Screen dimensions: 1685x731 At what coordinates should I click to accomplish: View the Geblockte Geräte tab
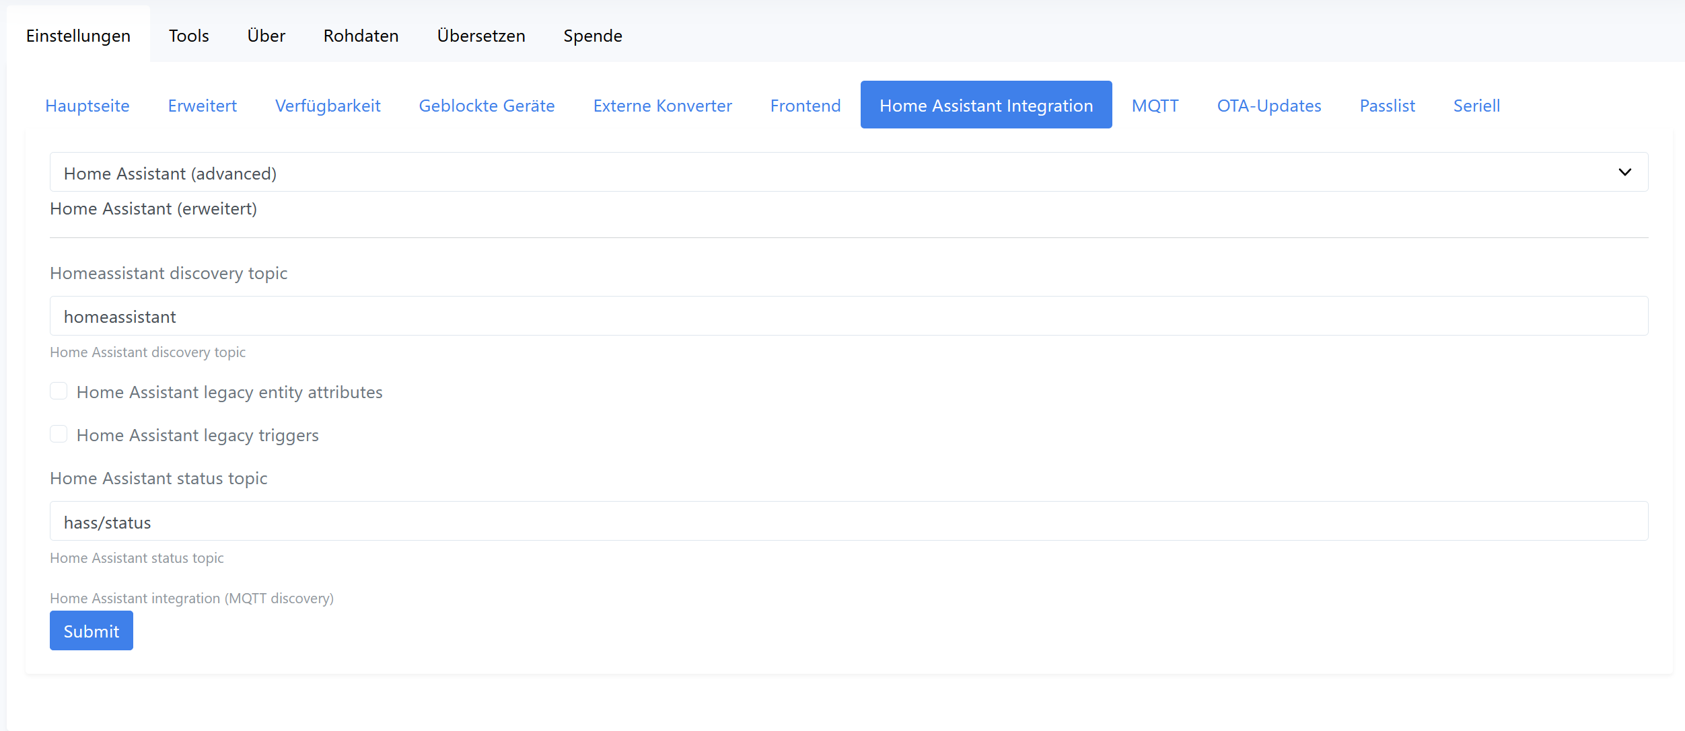487,105
